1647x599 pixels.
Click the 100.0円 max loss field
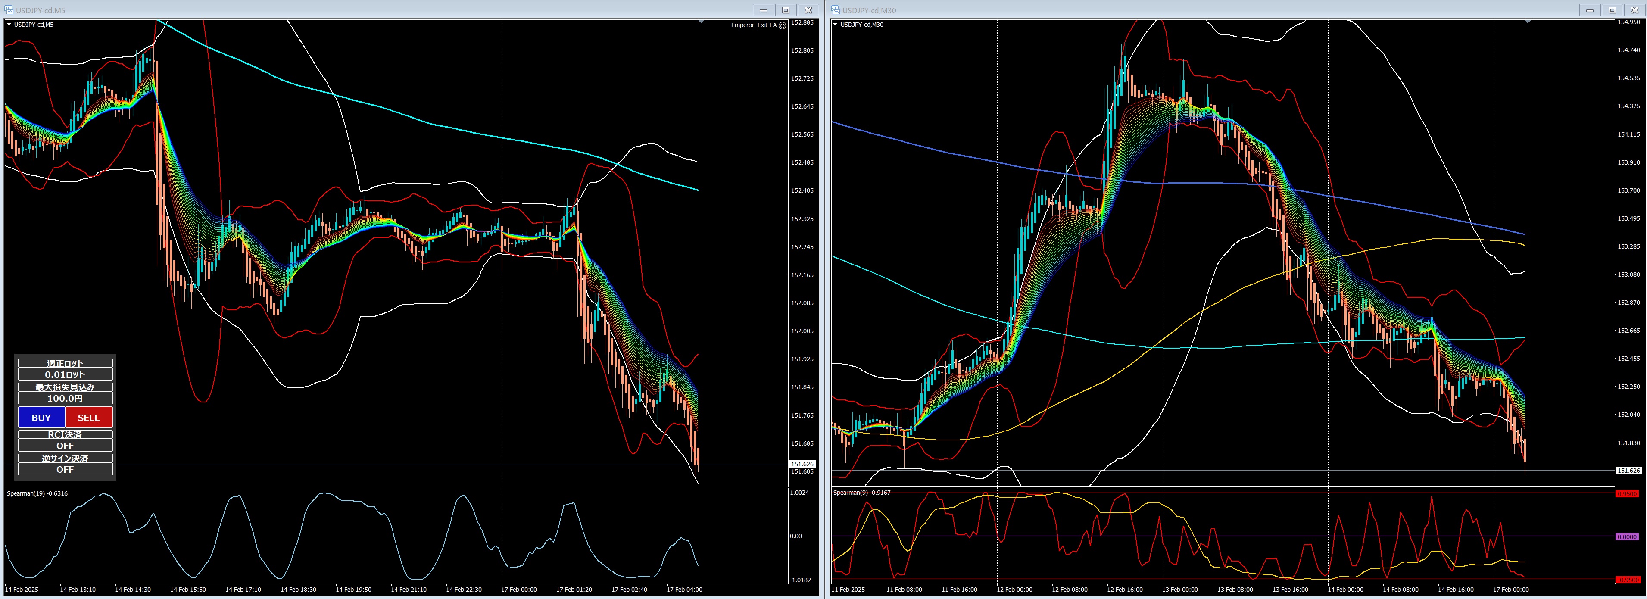point(65,398)
